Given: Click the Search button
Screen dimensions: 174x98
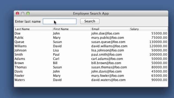Looking at the screenshot, I should (90, 21).
